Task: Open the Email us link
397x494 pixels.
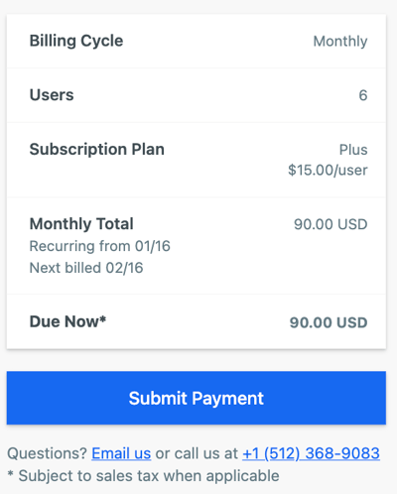Action: point(121,453)
